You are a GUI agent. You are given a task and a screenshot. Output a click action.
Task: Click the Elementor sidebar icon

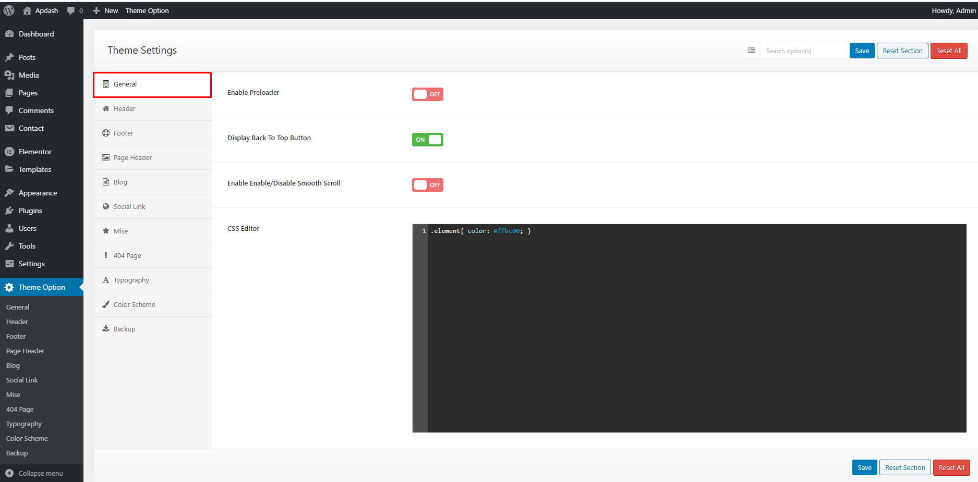[10, 151]
